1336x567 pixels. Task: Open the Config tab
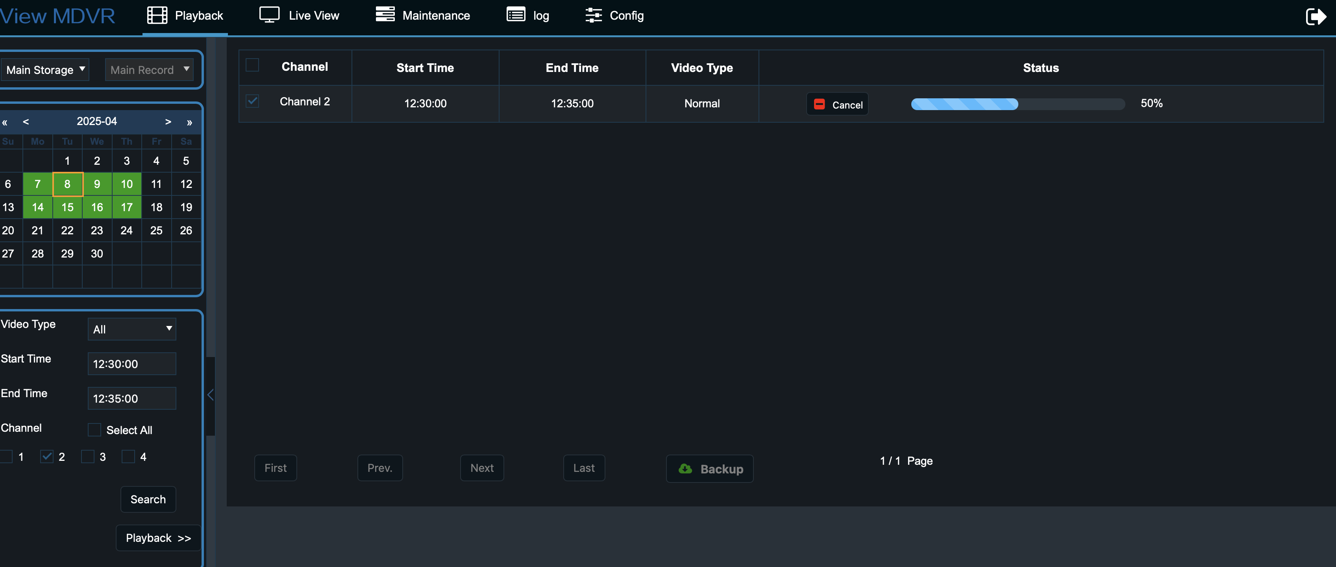[626, 16]
